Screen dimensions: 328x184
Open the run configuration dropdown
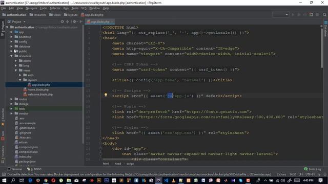[281, 15]
